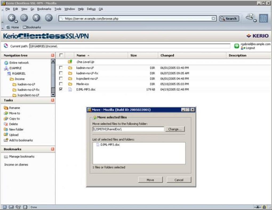Click Delete in Tasks panel
272x210 pixels.
pyautogui.click(x=13, y=124)
